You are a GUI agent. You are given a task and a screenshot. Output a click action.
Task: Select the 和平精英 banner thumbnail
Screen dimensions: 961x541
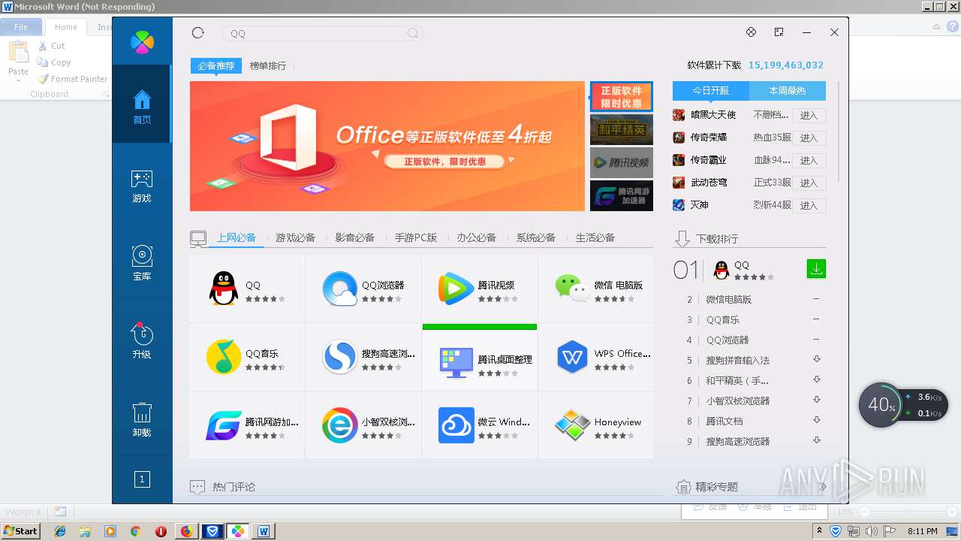622,129
